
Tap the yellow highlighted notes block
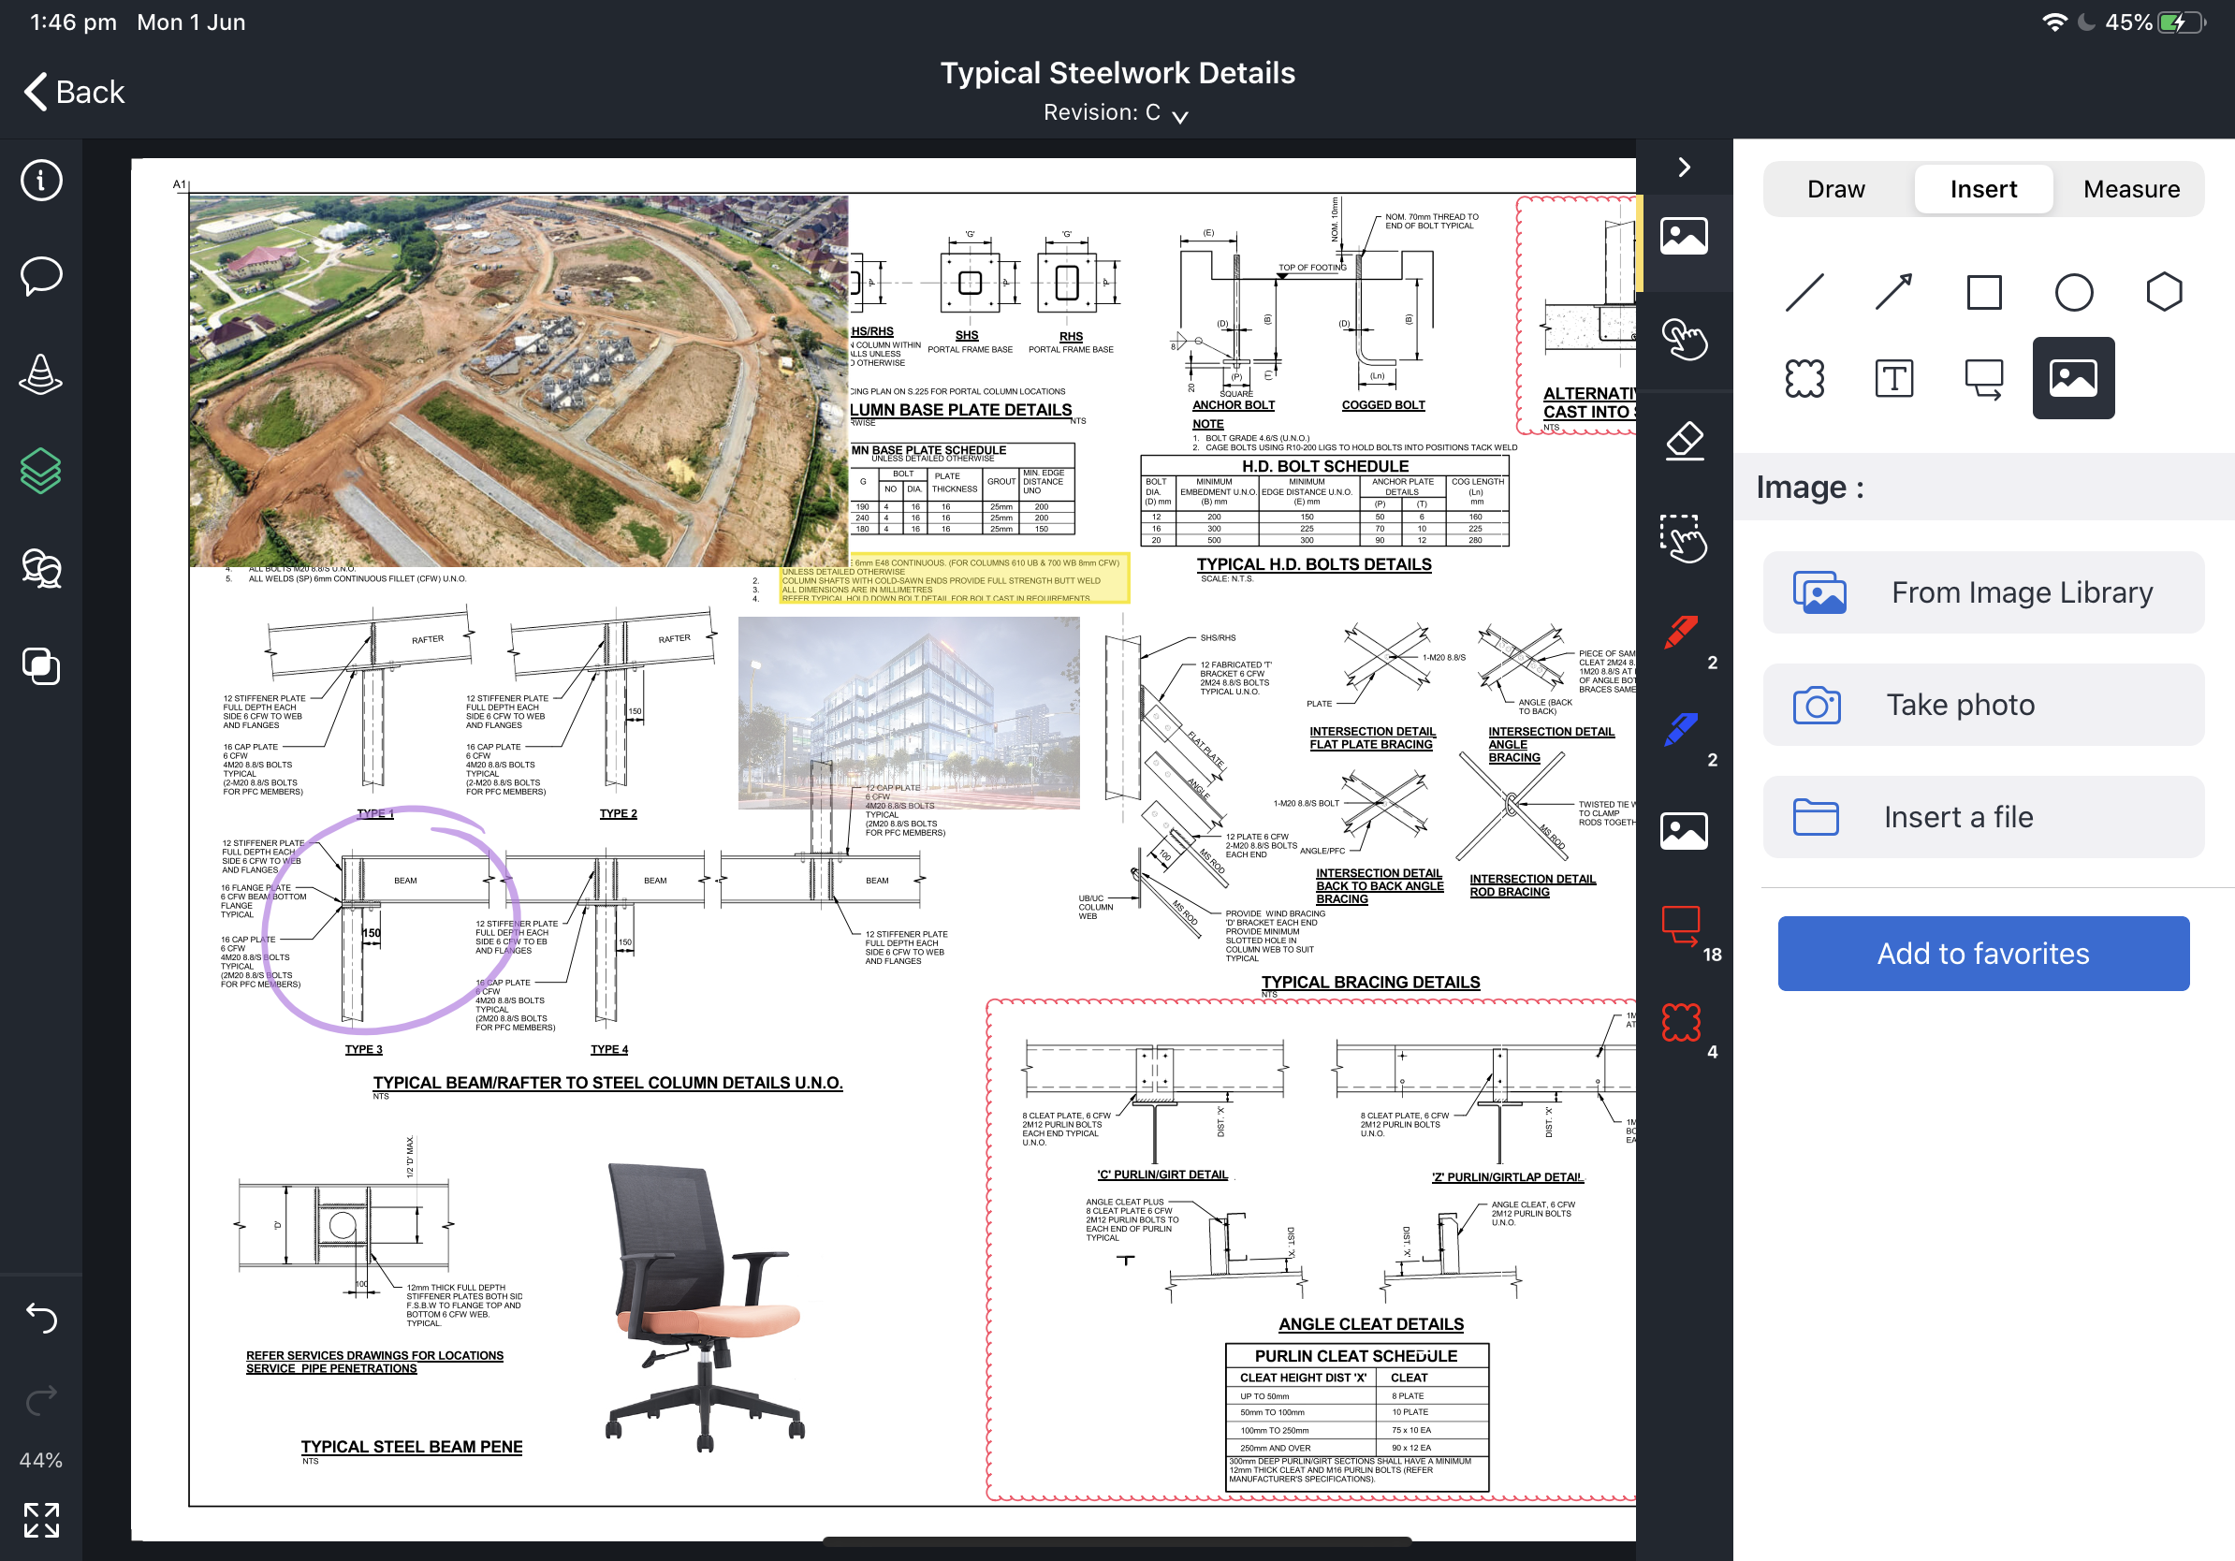click(954, 580)
